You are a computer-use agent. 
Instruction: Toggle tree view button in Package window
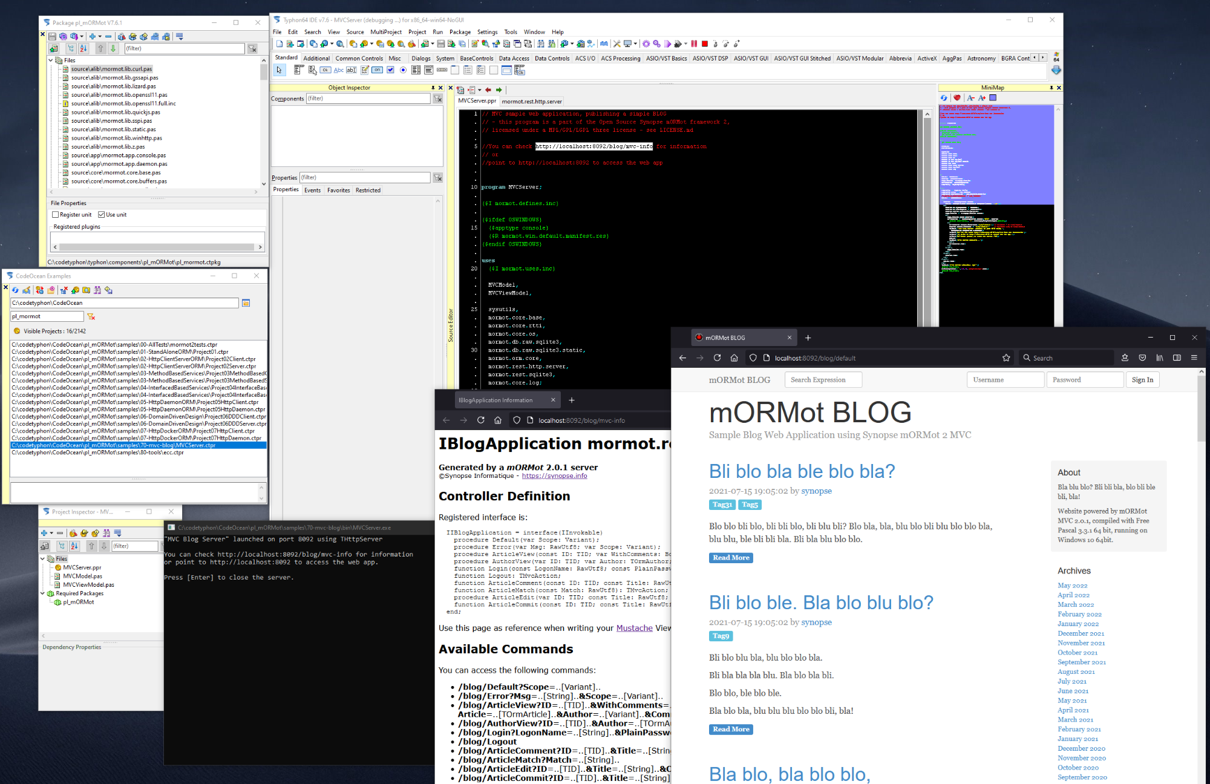71,48
